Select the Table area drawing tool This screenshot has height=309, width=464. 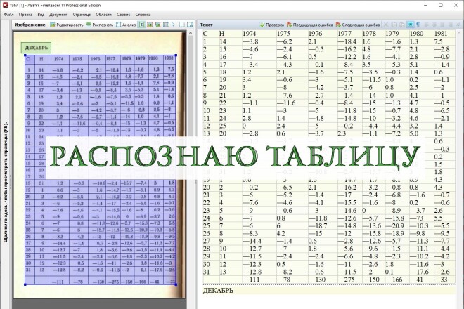tap(166, 25)
